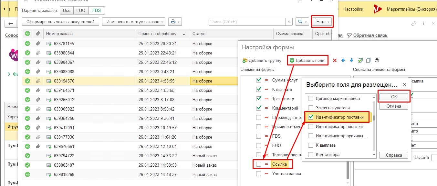Check the Идентификатор посылки checkbox

click(311, 126)
